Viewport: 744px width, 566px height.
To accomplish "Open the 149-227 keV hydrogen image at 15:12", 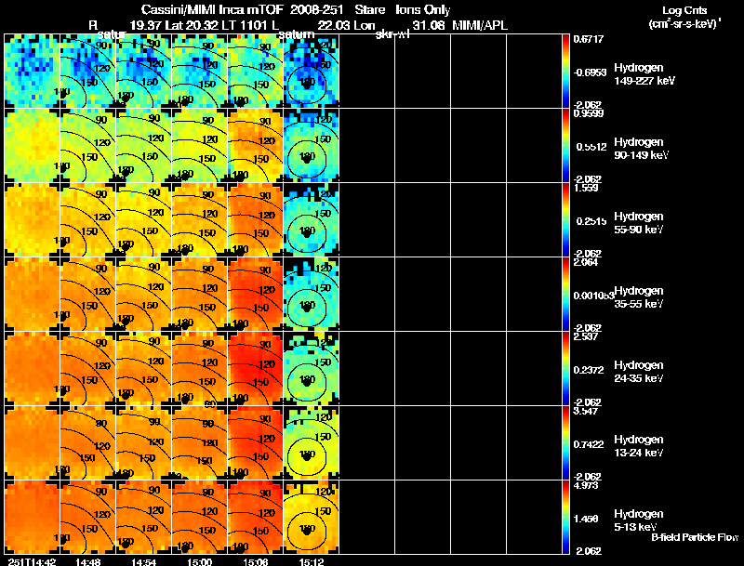I will pyautogui.click(x=312, y=72).
